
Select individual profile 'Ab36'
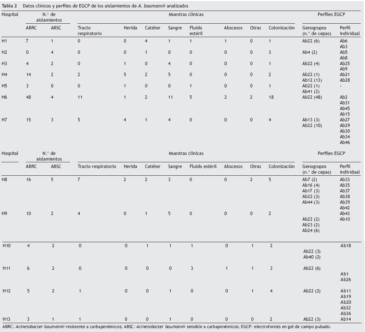(x=346, y=314)
